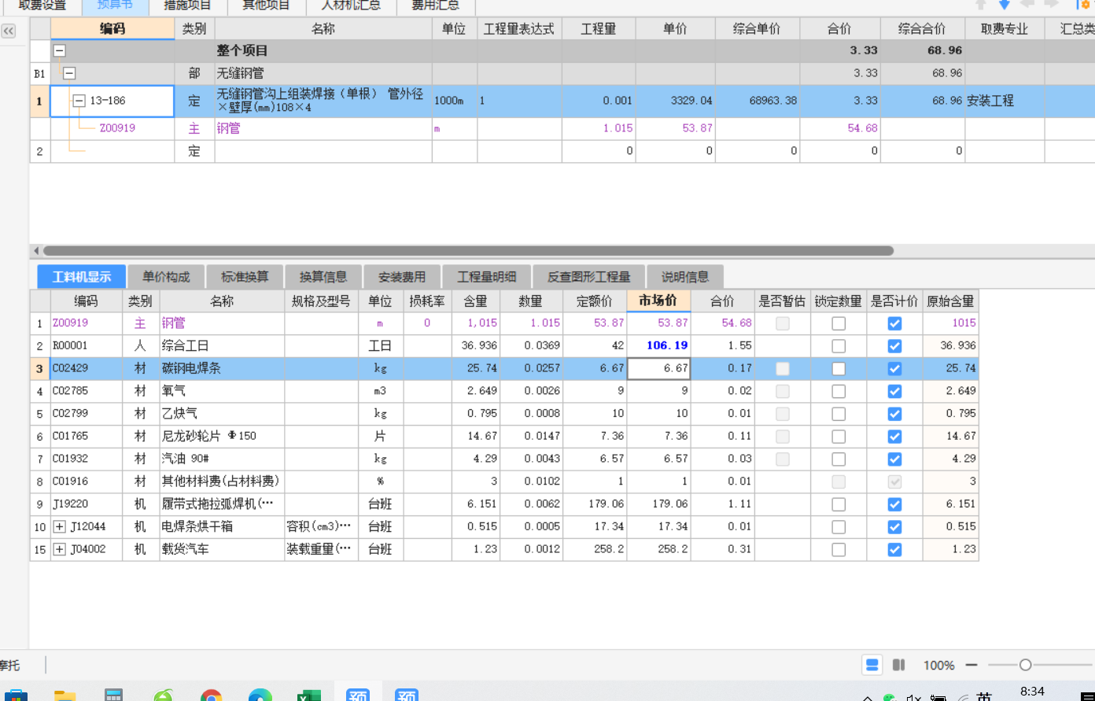Click left arrow of horizontal scrollbar
1095x701 pixels.
35,251
